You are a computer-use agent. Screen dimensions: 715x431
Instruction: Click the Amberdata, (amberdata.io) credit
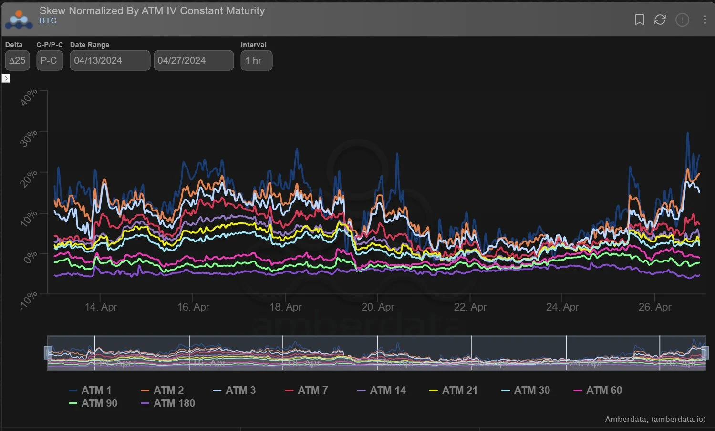[655, 419]
